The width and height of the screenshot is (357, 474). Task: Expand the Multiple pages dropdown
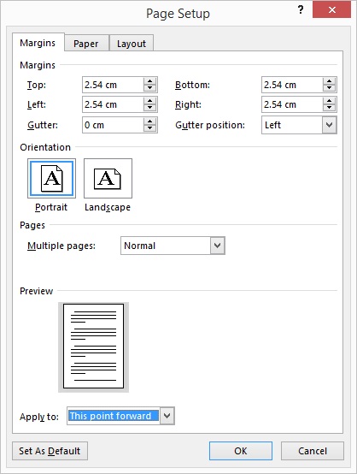coord(218,246)
